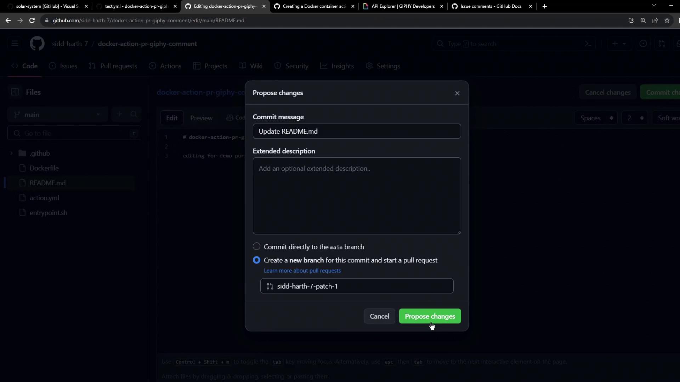Click the green Propose changes button
Screen dimensions: 680x382
click(430, 316)
